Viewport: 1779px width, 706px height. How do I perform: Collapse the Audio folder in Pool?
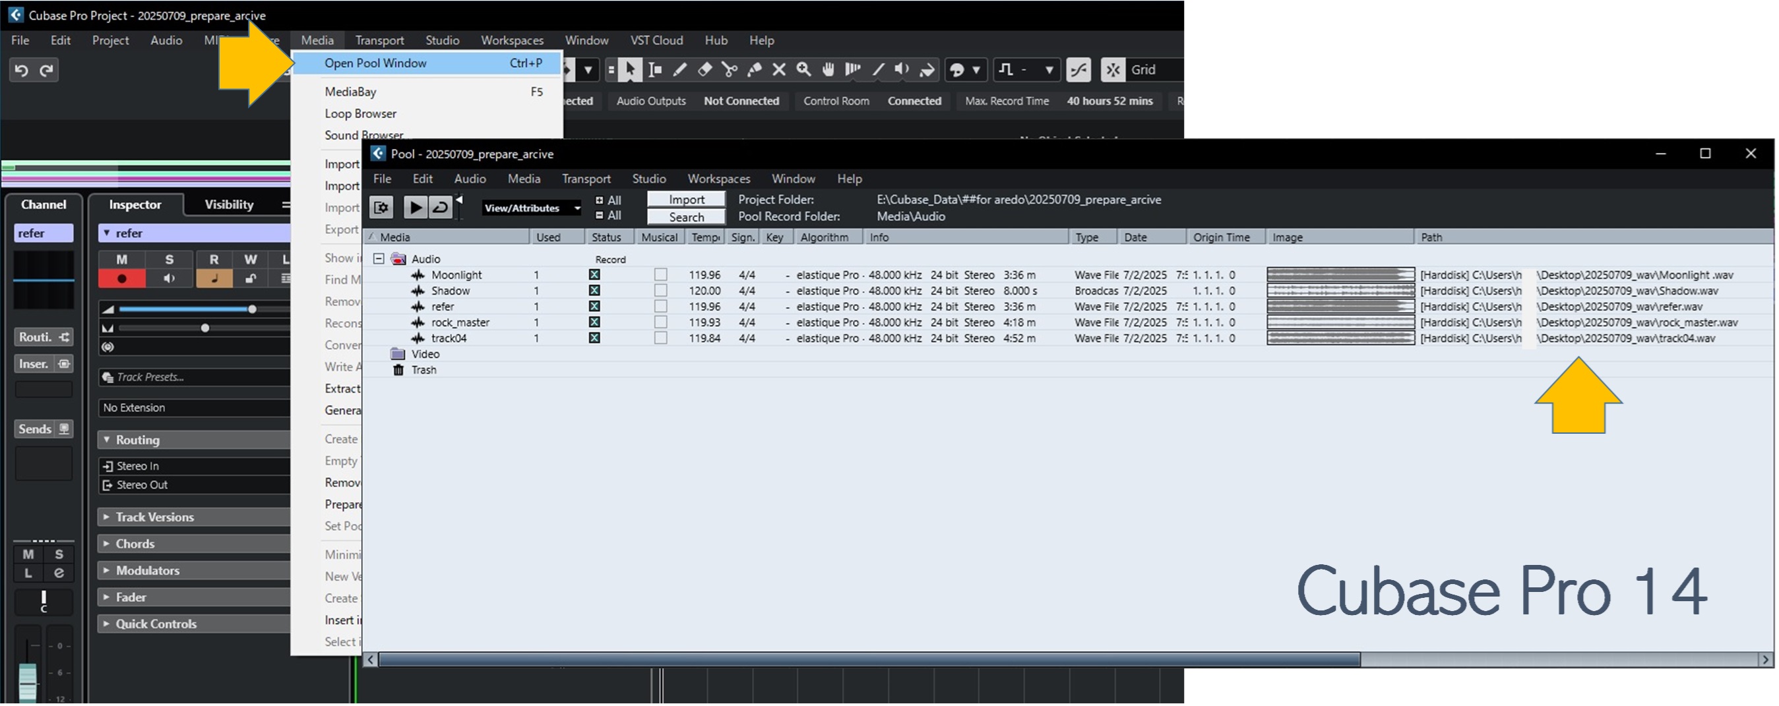[x=379, y=259]
